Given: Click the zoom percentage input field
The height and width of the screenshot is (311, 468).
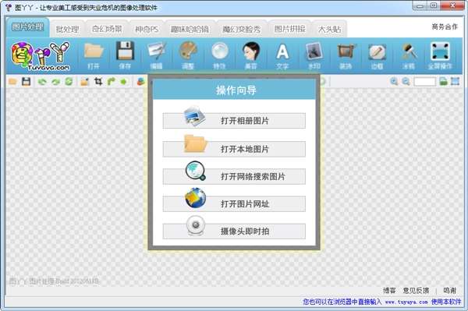Looking at the screenshot, I should click(425, 81).
